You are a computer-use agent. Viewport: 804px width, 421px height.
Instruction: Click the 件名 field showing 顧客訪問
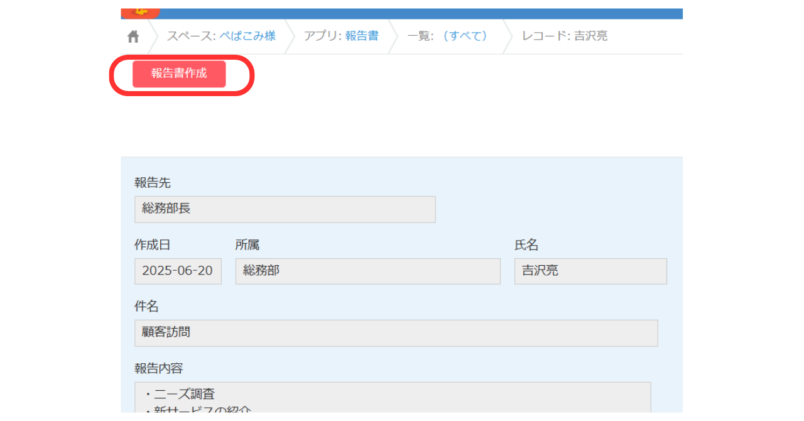tap(396, 333)
